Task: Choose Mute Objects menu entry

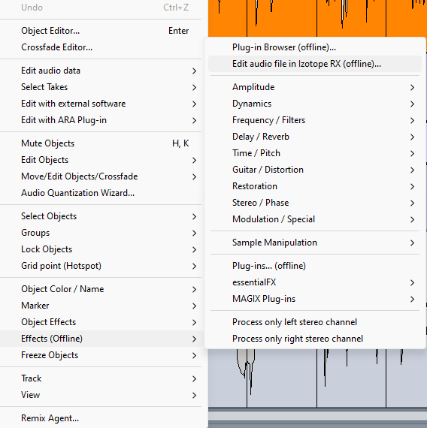Action: pos(101,143)
